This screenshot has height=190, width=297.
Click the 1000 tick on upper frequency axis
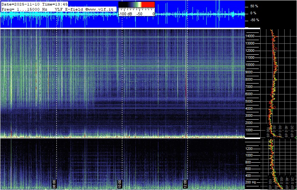coord(251,130)
